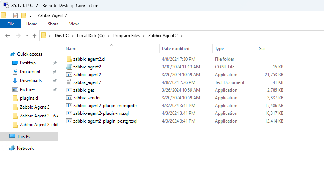Switch to the View ribbon tab
The height and width of the screenshot is (188, 324).
coord(74,24)
